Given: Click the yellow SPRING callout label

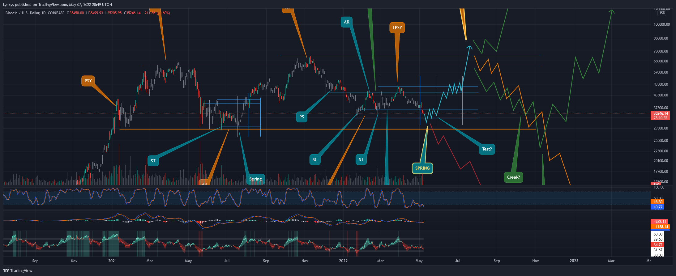Looking at the screenshot, I should tap(422, 168).
